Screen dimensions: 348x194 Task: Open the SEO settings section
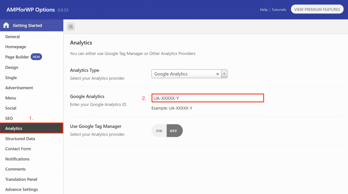tap(9, 118)
